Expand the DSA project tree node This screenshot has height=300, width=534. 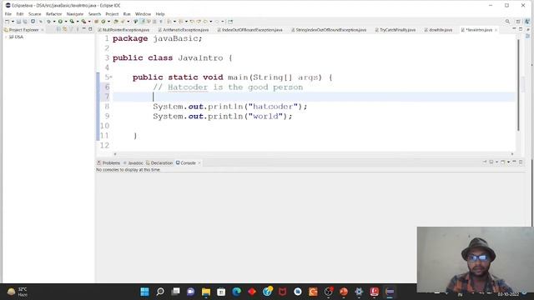6,37
